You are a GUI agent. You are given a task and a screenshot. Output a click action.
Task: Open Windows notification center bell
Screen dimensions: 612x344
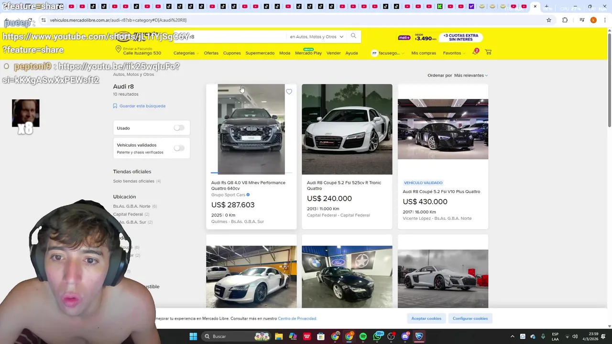[x=603, y=336]
